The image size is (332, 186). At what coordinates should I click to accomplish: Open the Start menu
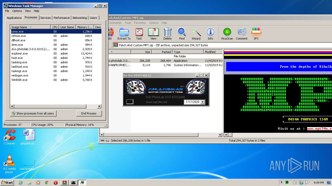pyautogui.click(x=7, y=183)
